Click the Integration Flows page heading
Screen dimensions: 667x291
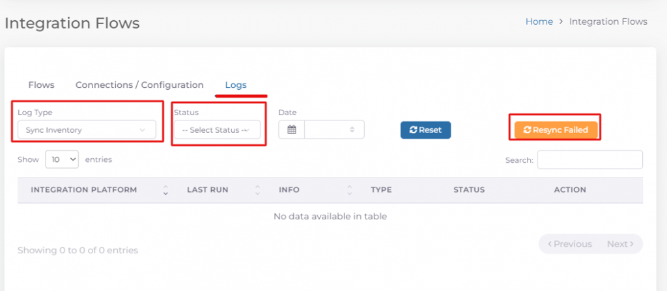pyautogui.click(x=72, y=23)
